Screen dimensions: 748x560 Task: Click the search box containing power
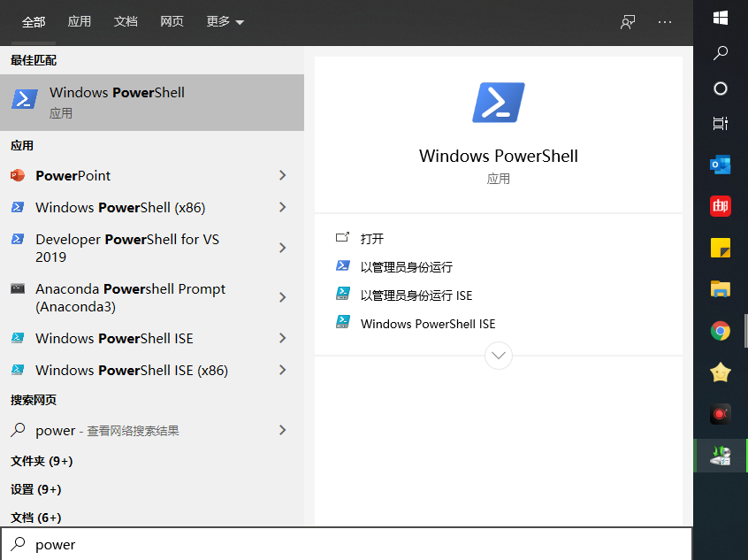click(347, 544)
